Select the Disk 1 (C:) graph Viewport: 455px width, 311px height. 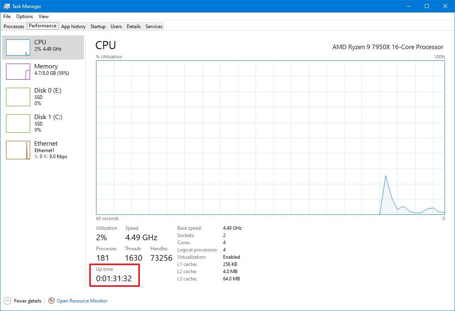click(x=18, y=123)
